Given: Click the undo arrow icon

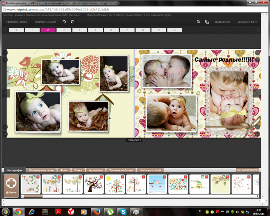Looking at the screenshot, I should pyautogui.click(x=64, y=22).
